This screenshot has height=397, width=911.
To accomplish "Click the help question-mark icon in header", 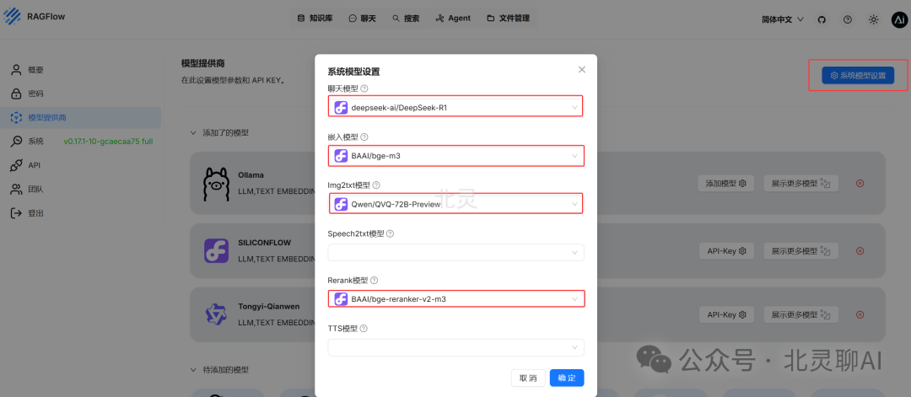I will 848,19.
